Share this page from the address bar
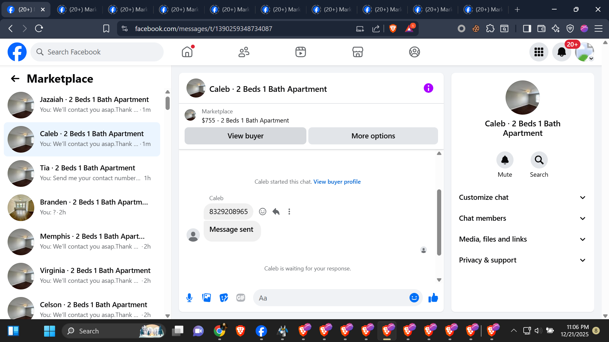Screen dimensions: 609x342 coord(376,28)
